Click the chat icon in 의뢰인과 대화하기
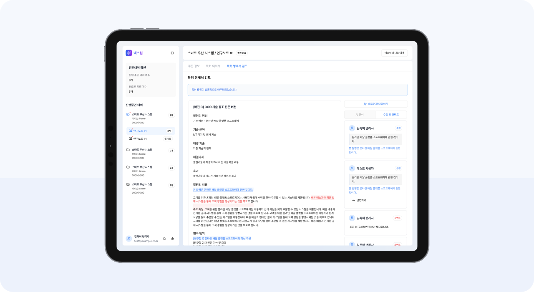The width and height of the screenshot is (534, 292). (365, 104)
